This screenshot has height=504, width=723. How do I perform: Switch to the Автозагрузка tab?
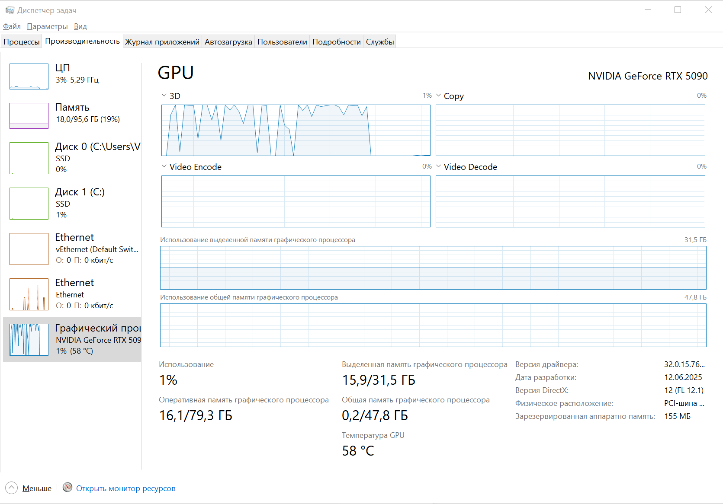[228, 42]
